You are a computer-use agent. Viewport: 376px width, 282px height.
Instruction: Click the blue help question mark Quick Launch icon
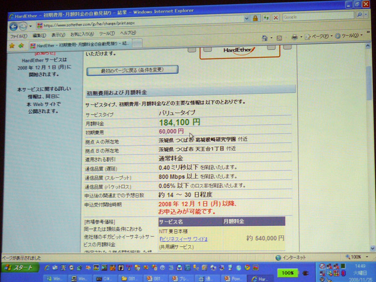[162, 267]
